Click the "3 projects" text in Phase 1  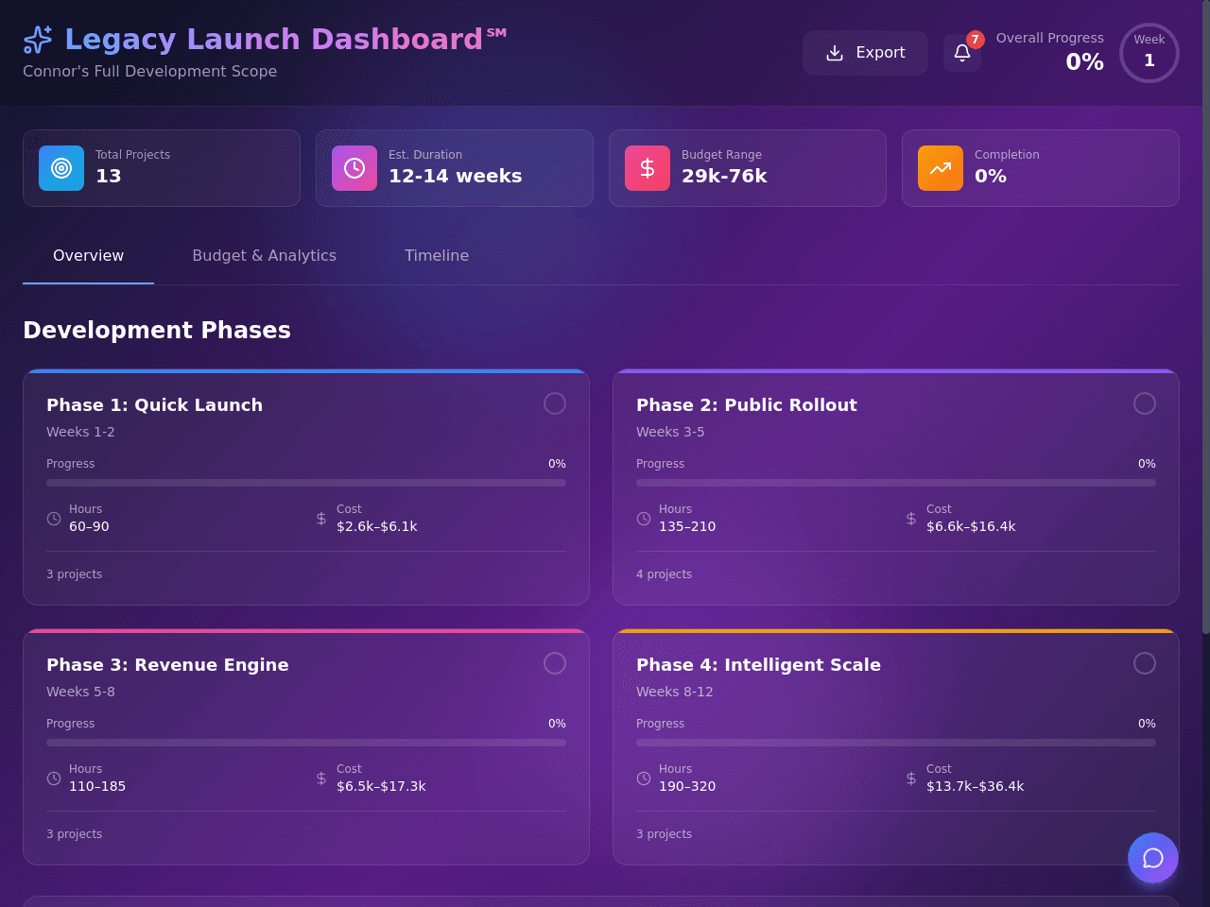74,574
